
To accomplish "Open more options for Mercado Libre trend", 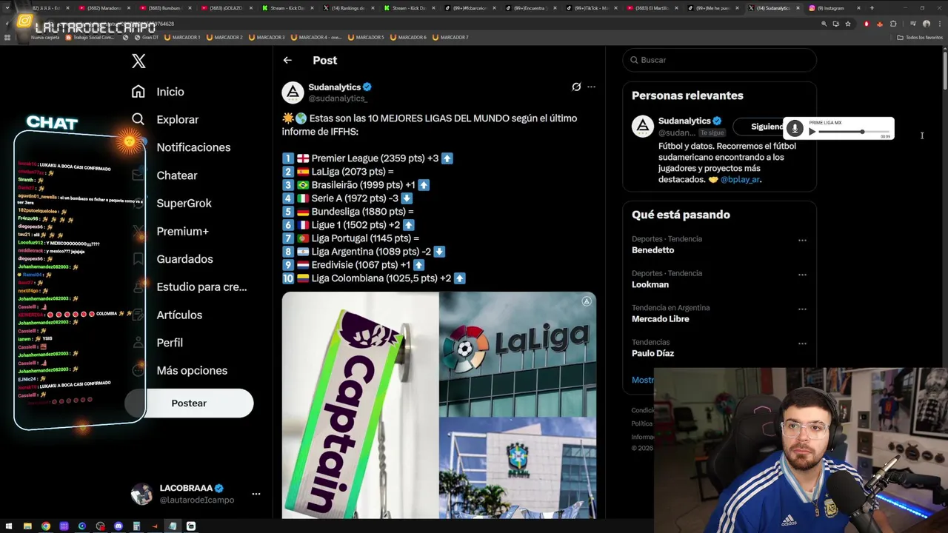I will [x=802, y=309].
